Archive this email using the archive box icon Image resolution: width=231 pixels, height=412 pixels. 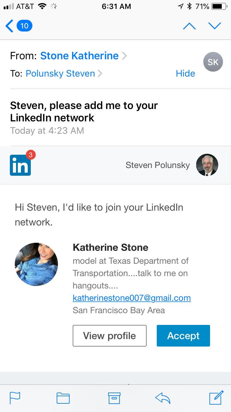(x=114, y=398)
